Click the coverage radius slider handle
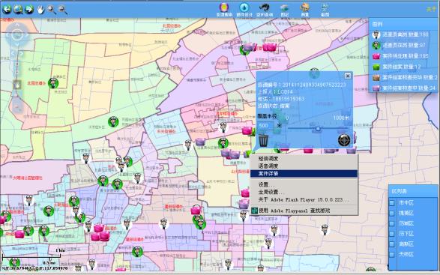440x275 pixels. click(x=318, y=129)
